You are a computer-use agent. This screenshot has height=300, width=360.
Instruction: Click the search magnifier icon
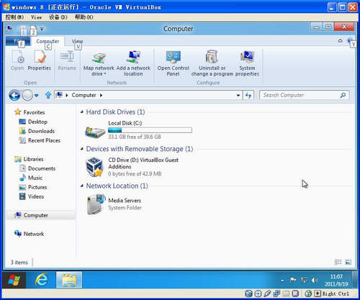click(x=343, y=95)
